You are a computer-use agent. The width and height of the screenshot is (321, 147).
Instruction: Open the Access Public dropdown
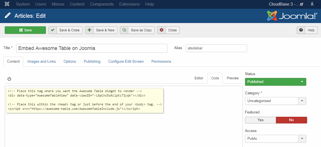276,138
